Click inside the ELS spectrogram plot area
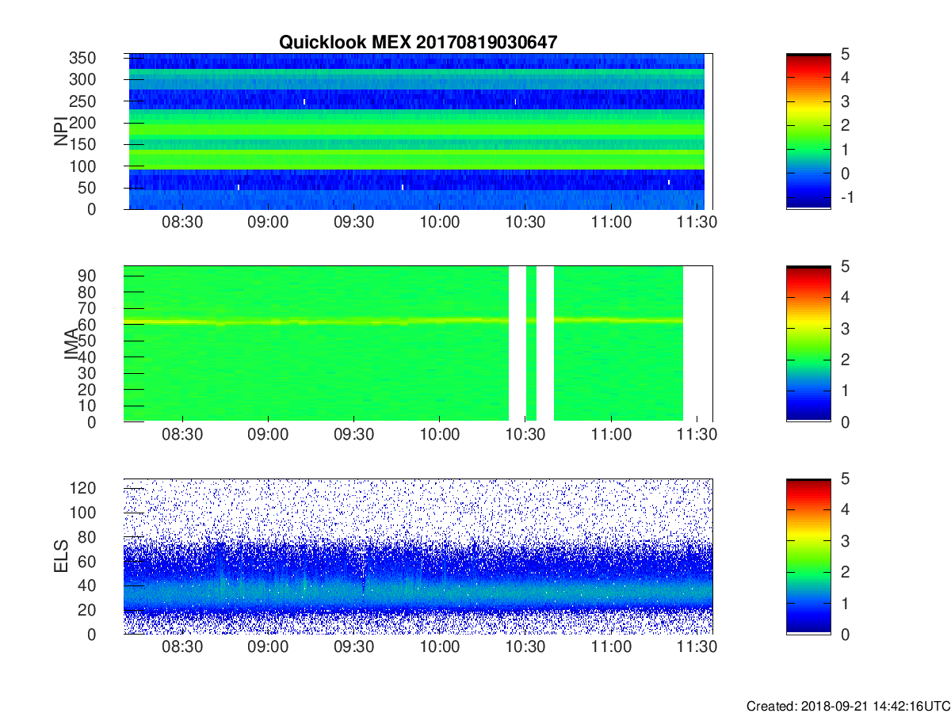The image size is (951, 713). coord(418,556)
